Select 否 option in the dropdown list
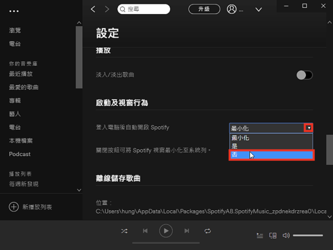Viewport: 333px width, 250px height. point(271,155)
